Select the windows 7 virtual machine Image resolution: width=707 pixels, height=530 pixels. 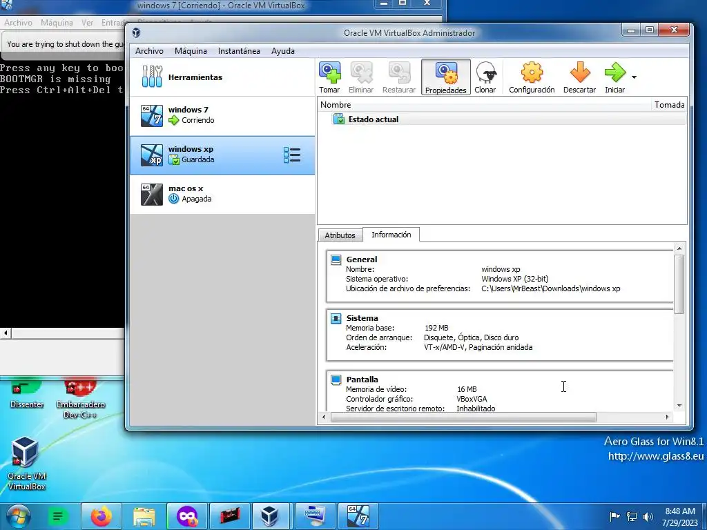click(x=222, y=115)
